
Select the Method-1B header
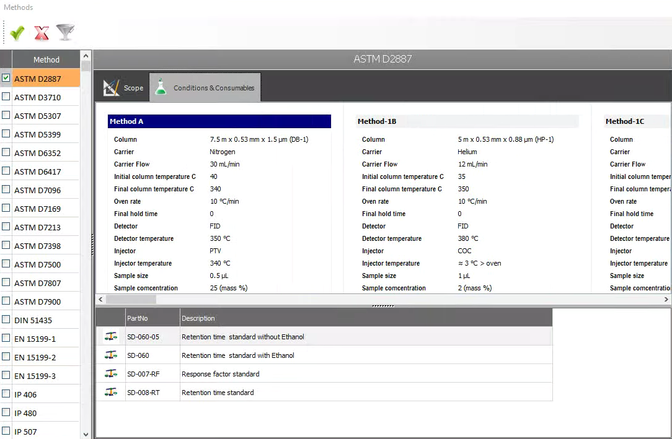(377, 121)
